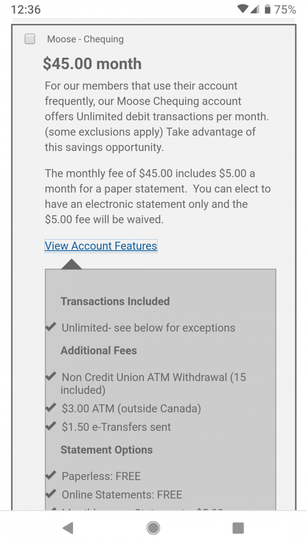Tap the Wi-Fi status bar icon
This screenshot has height=546, width=307.
pyautogui.click(x=243, y=9)
